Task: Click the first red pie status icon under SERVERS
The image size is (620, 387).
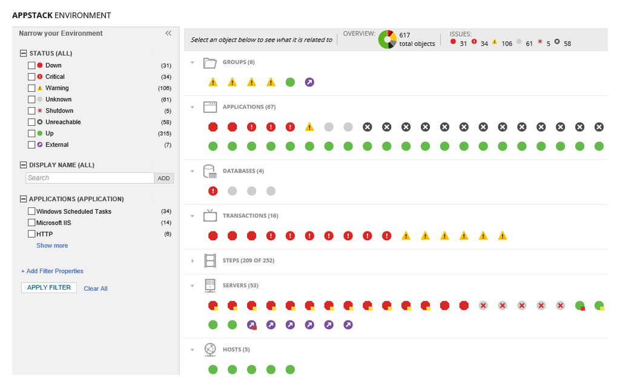Action: point(213,305)
